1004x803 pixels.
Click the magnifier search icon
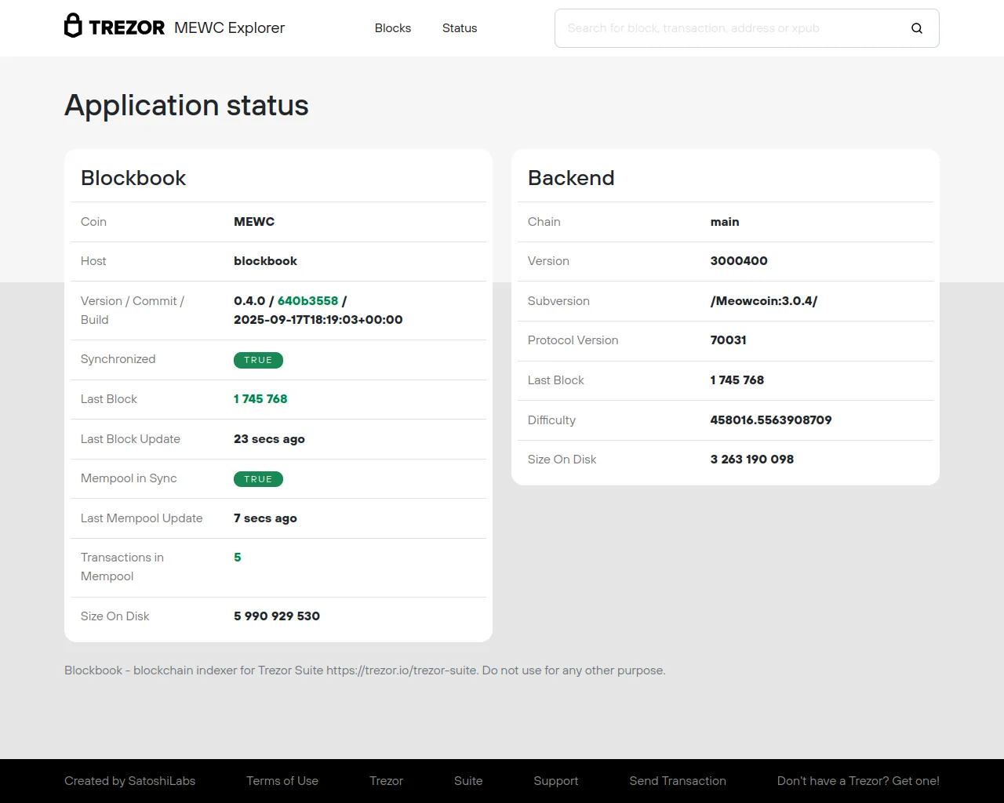[917, 28]
